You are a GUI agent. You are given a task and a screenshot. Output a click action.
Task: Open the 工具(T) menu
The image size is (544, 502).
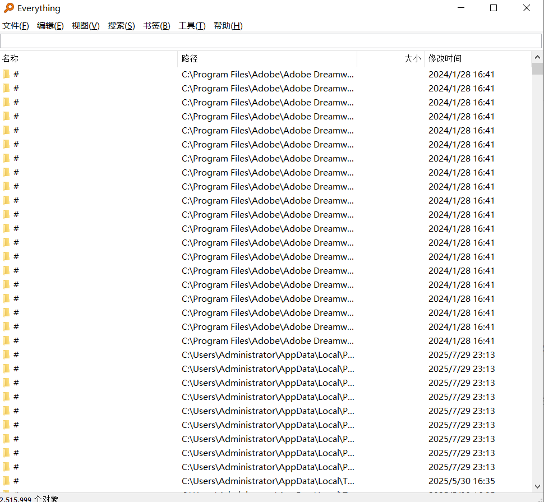click(192, 26)
